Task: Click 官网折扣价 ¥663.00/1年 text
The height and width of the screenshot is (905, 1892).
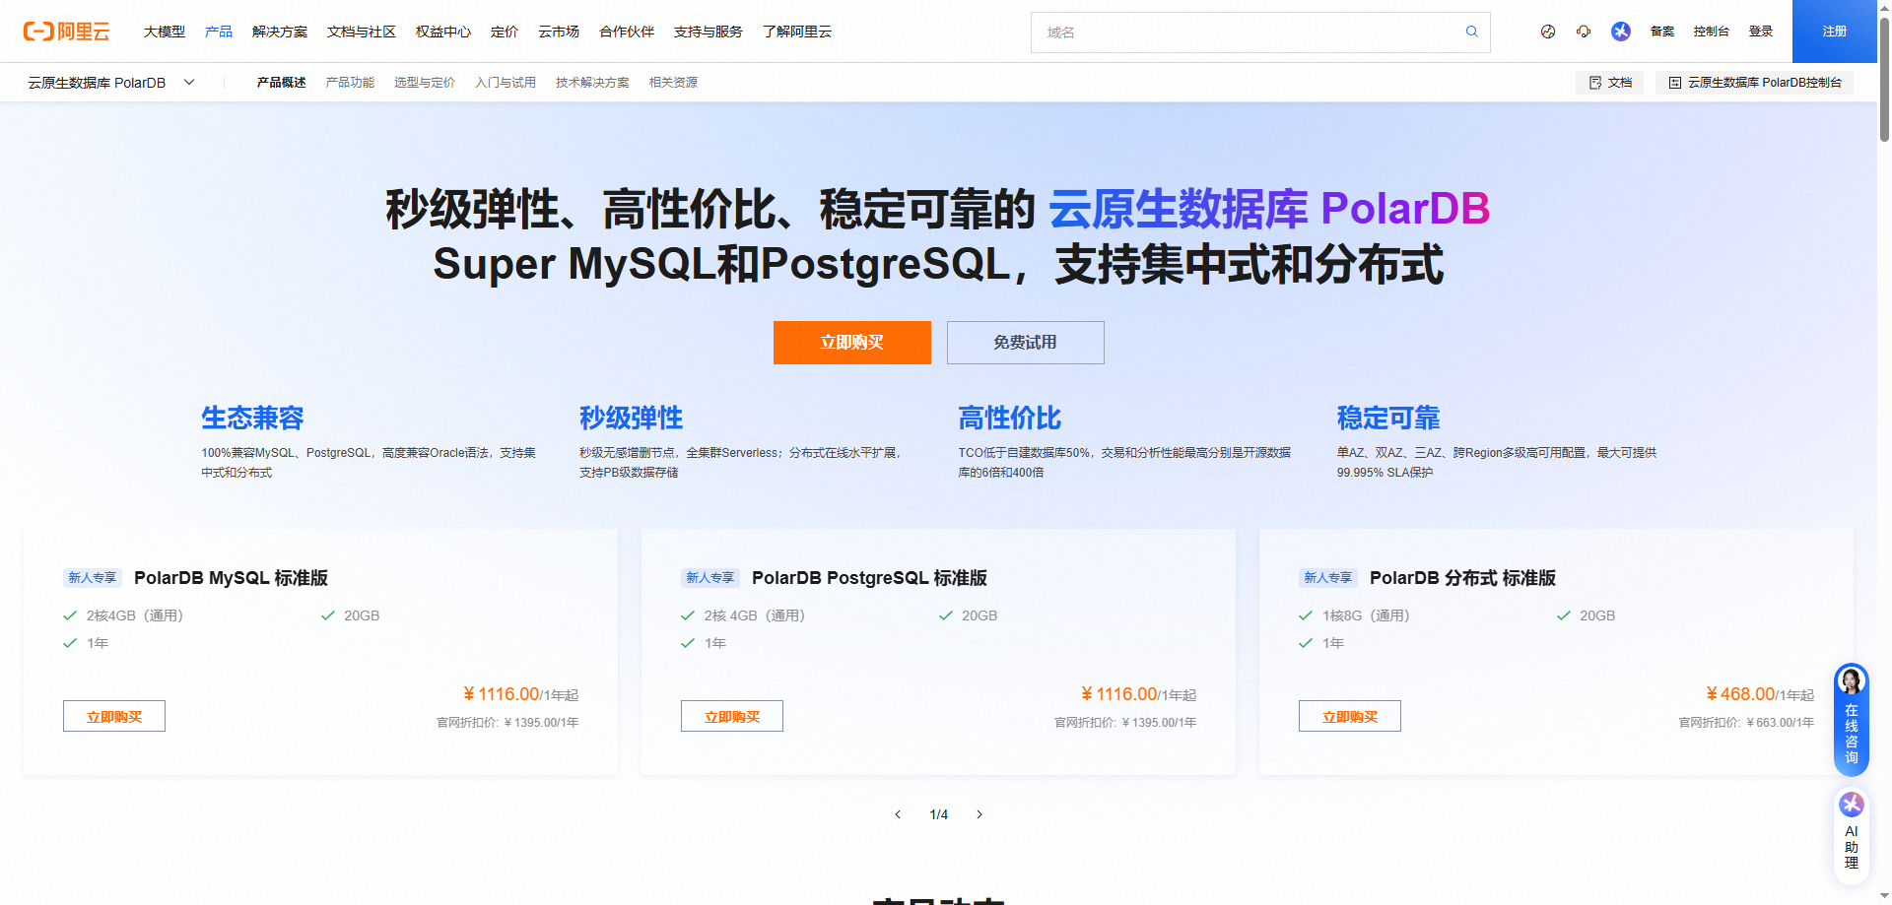Action: pos(1746,723)
